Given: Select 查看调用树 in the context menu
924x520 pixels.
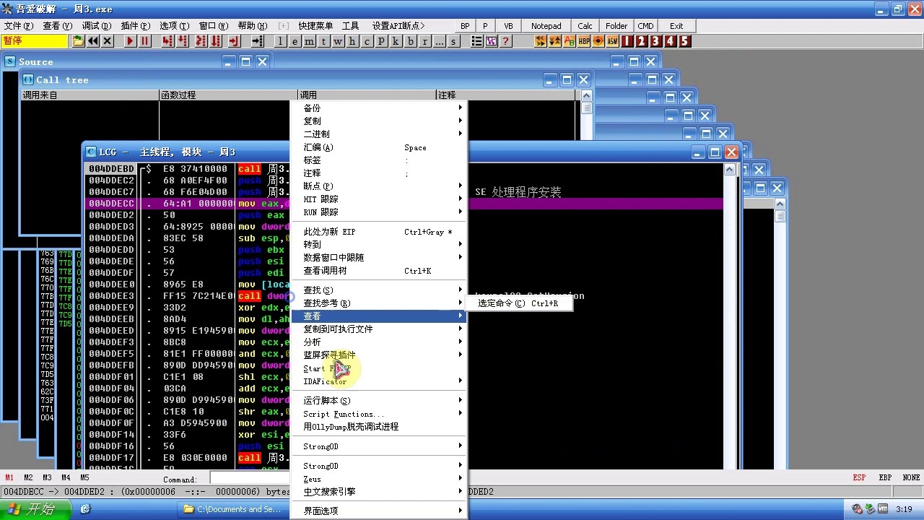Looking at the screenshot, I should pos(325,271).
